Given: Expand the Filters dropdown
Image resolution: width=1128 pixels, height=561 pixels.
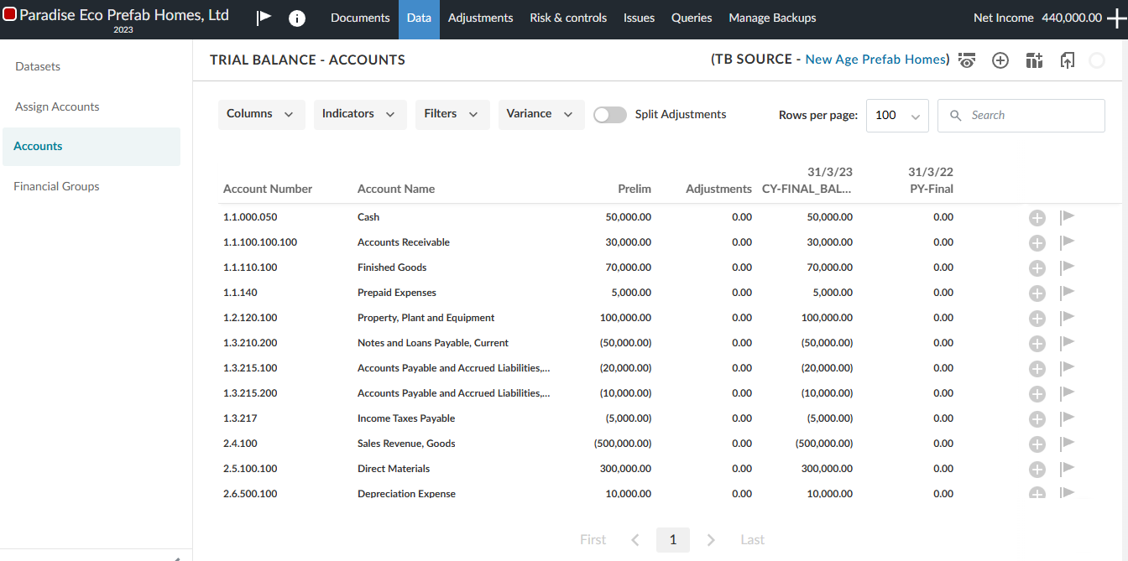Looking at the screenshot, I should point(452,113).
